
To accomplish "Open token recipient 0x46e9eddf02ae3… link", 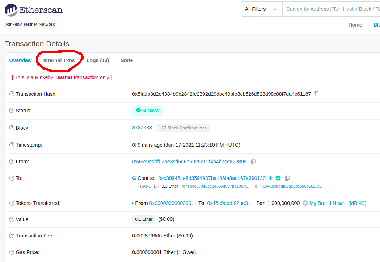I will [230, 203].
